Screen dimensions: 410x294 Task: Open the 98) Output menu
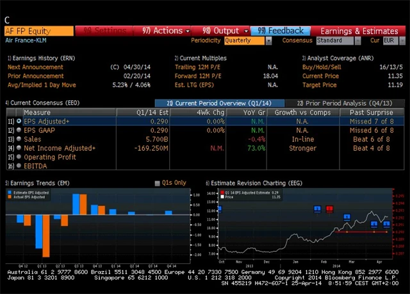(220, 31)
